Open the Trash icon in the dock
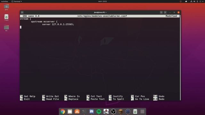 point(135,111)
